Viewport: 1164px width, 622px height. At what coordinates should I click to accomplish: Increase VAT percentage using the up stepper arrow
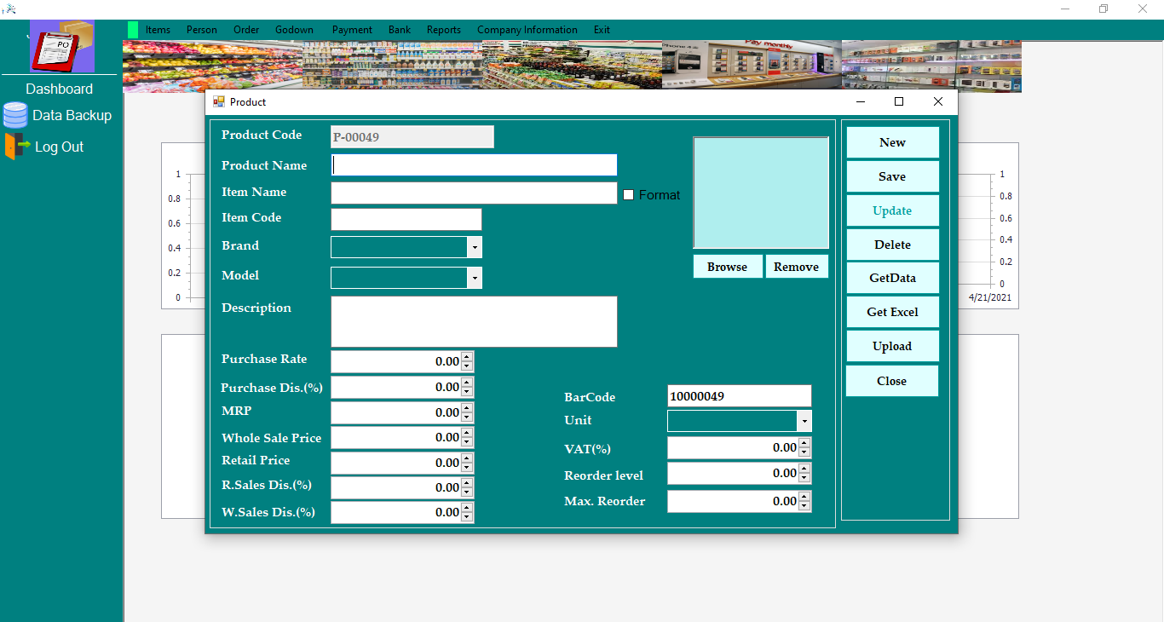(804, 443)
